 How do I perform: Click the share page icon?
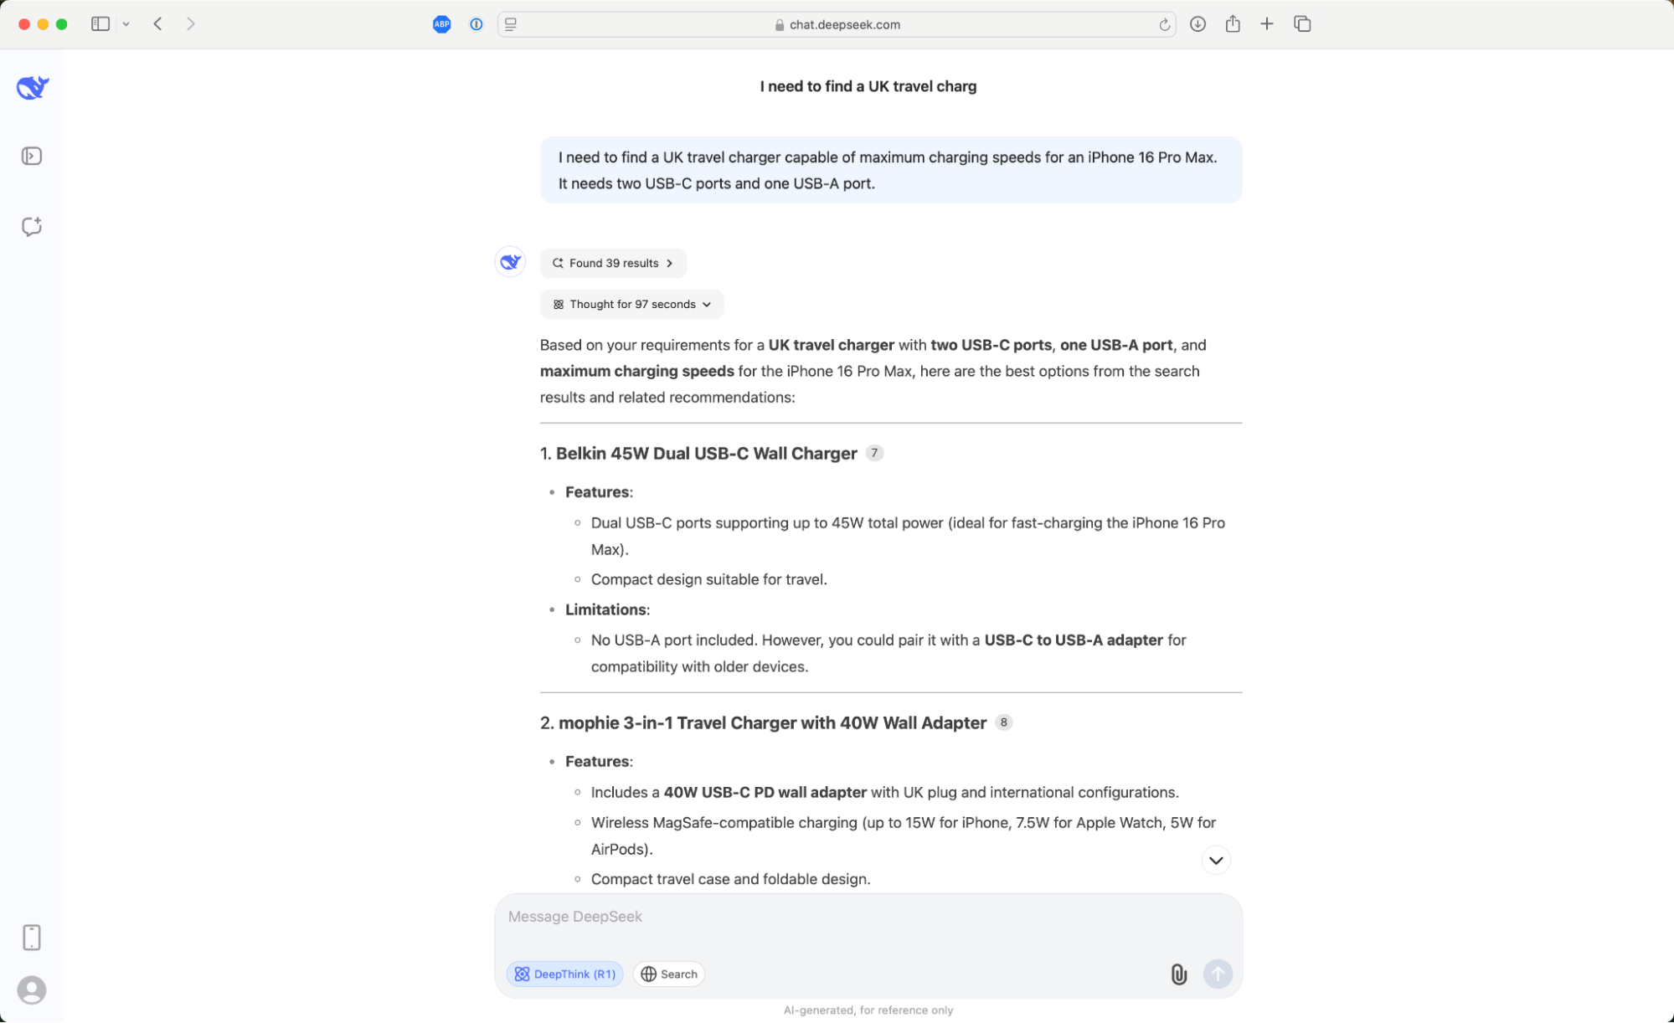click(1233, 24)
